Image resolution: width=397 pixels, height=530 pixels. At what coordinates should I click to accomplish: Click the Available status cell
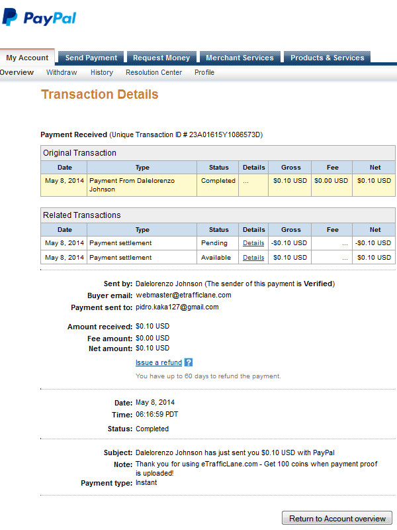[x=218, y=258]
